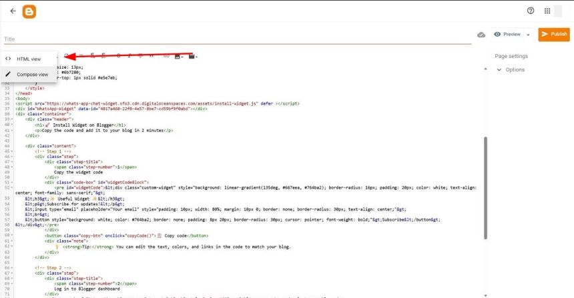This screenshot has width=574, height=298.
Task: Switch to Compose view
Action: point(29,75)
